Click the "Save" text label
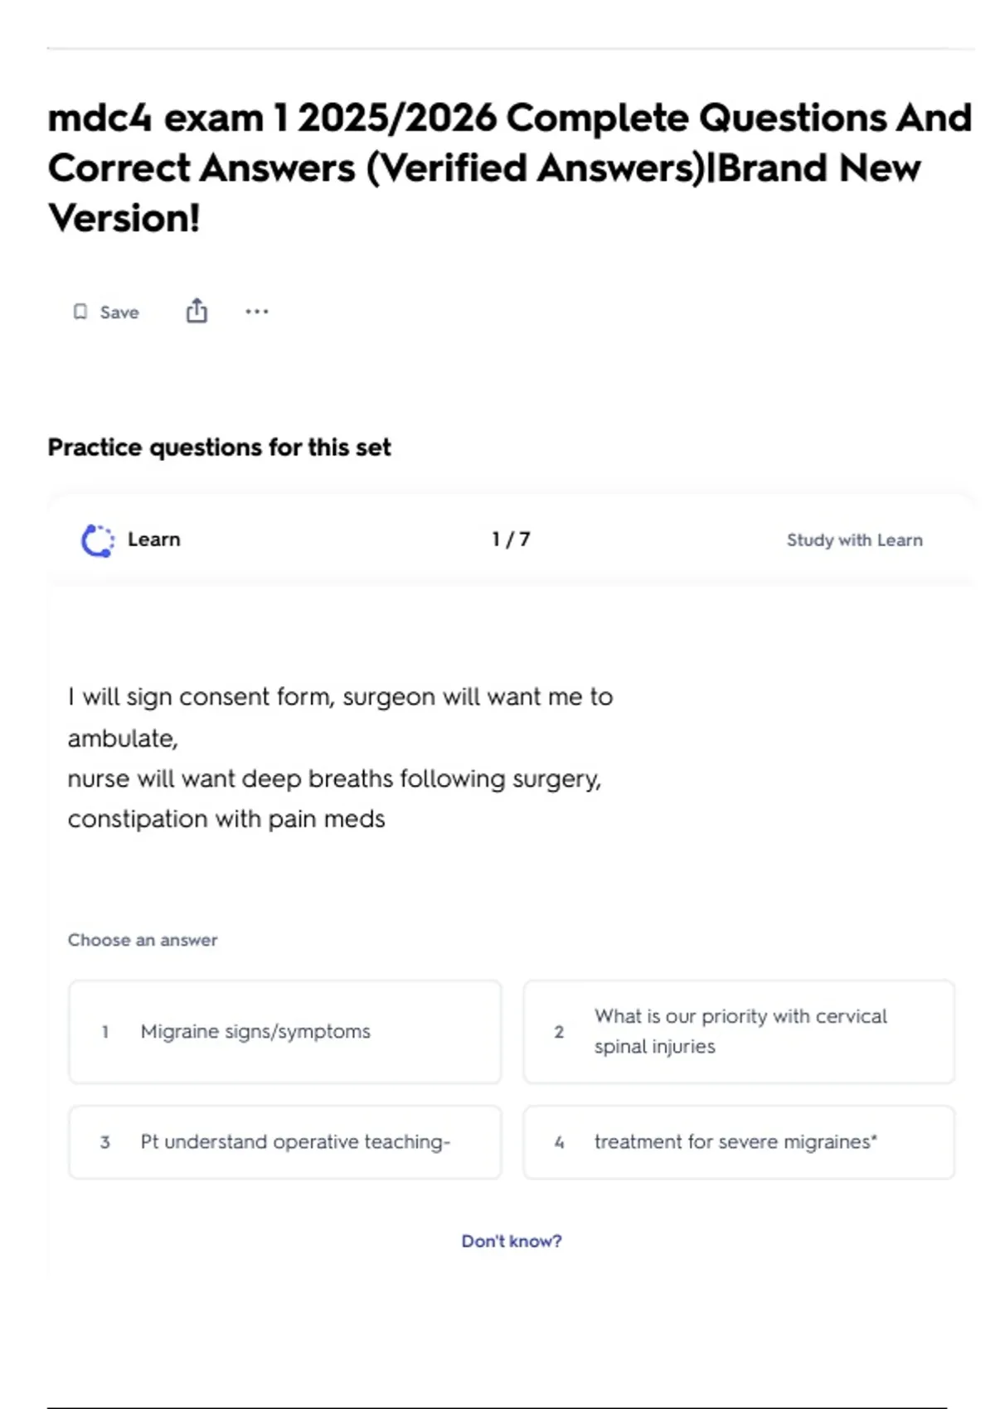The image size is (995, 1409). [119, 312]
